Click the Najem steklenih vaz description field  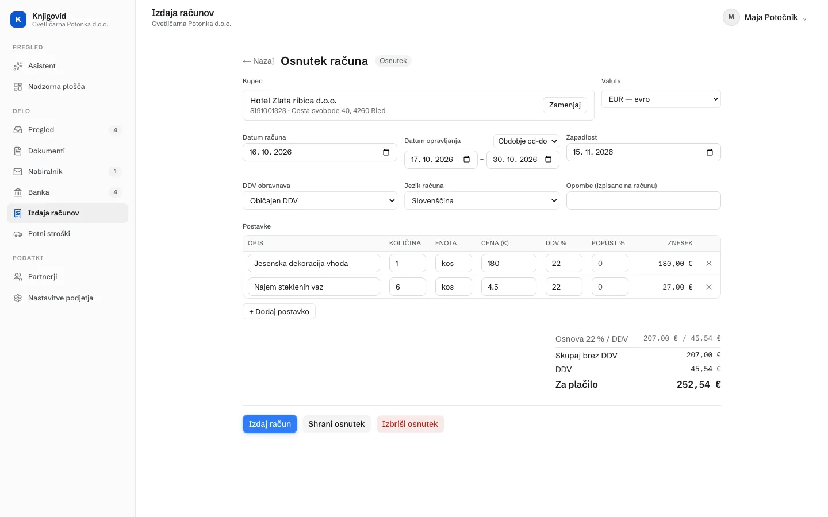click(x=314, y=287)
